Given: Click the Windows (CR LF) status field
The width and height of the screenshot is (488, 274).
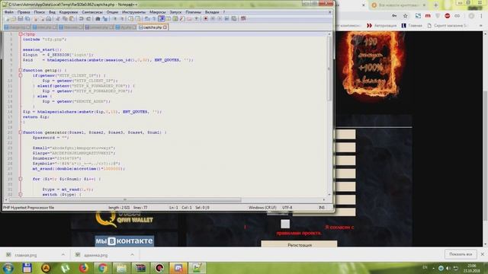Looking at the screenshot, I should [x=262, y=208].
